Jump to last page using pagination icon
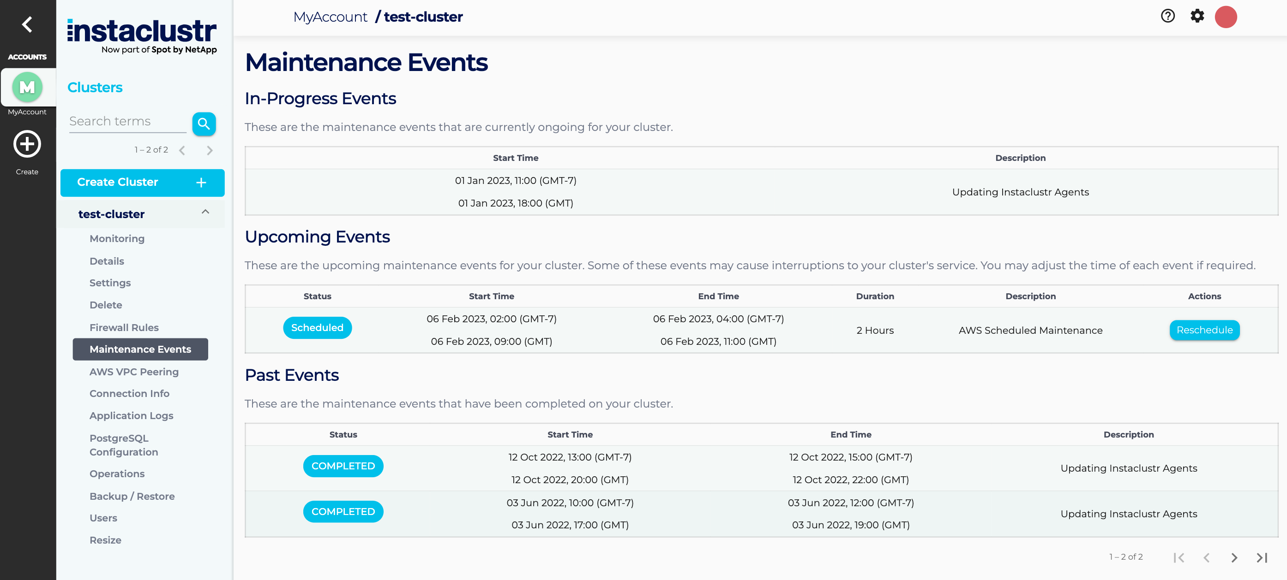The width and height of the screenshot is (1287, 580). [1262, 557]
